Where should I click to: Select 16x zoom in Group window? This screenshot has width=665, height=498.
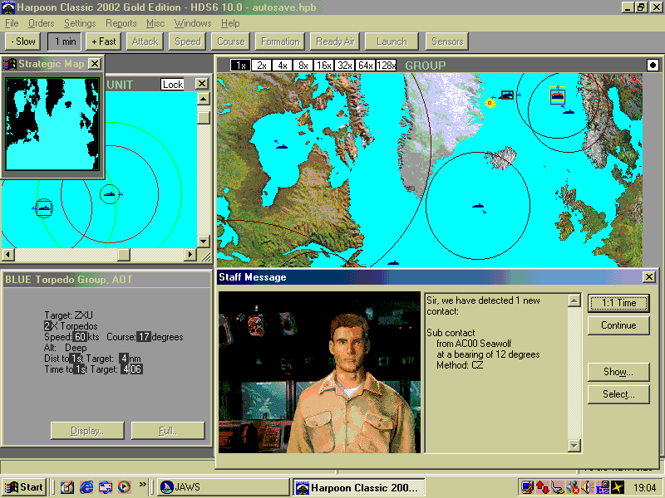point(323,66)
